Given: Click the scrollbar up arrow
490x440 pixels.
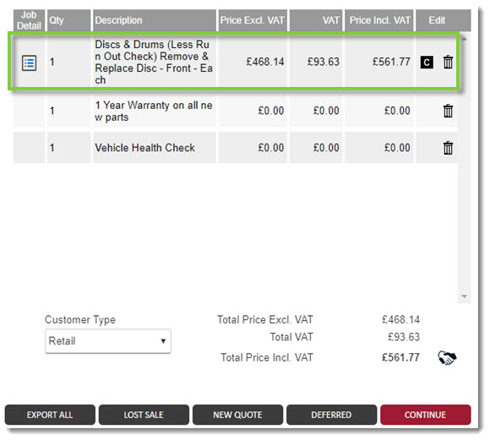Looking at the screenshot, I should (464, 39).
